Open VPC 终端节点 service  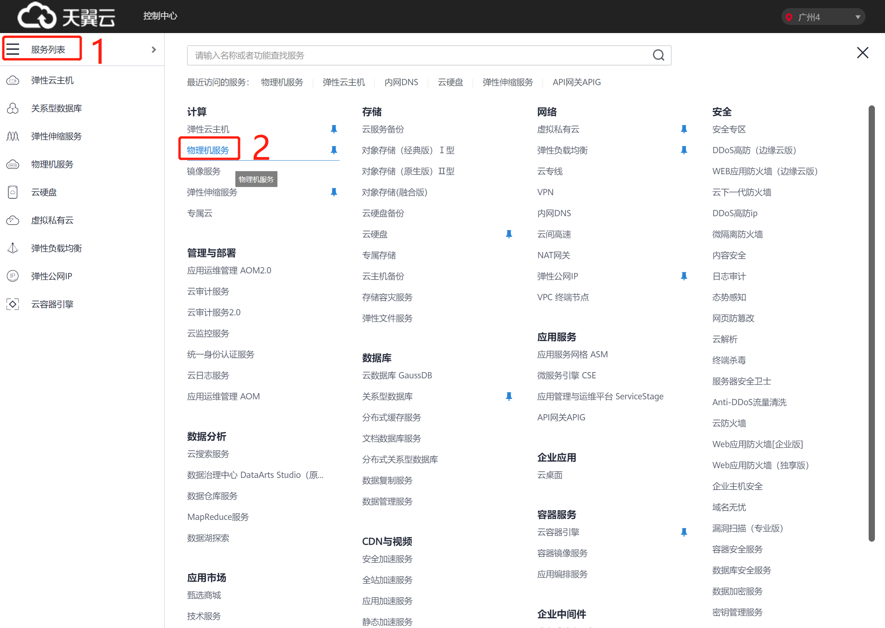click(x=563, y=297)
